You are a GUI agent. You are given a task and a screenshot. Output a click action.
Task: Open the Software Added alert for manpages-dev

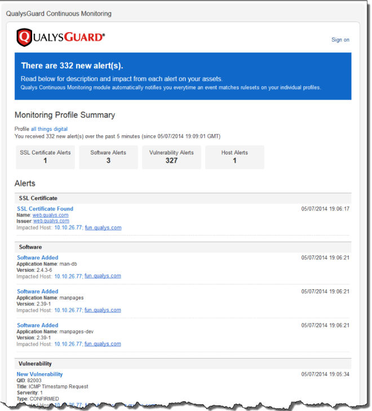[x=37, y=325]
